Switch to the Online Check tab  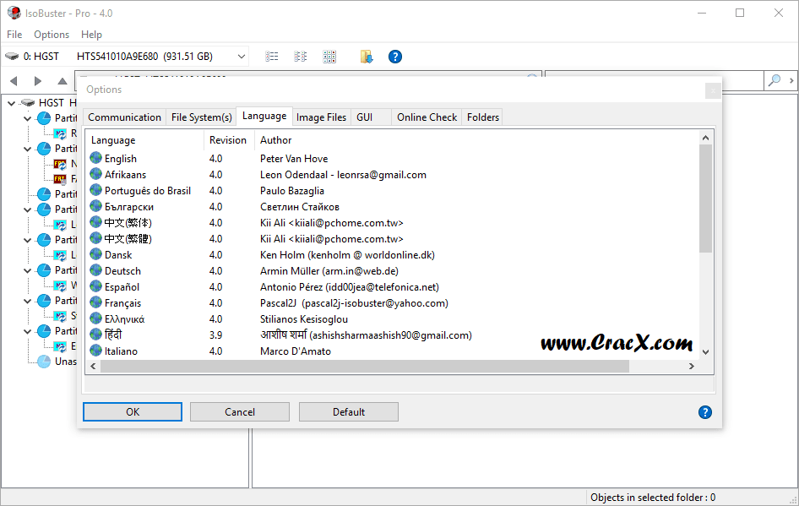(x=427, y=117)
